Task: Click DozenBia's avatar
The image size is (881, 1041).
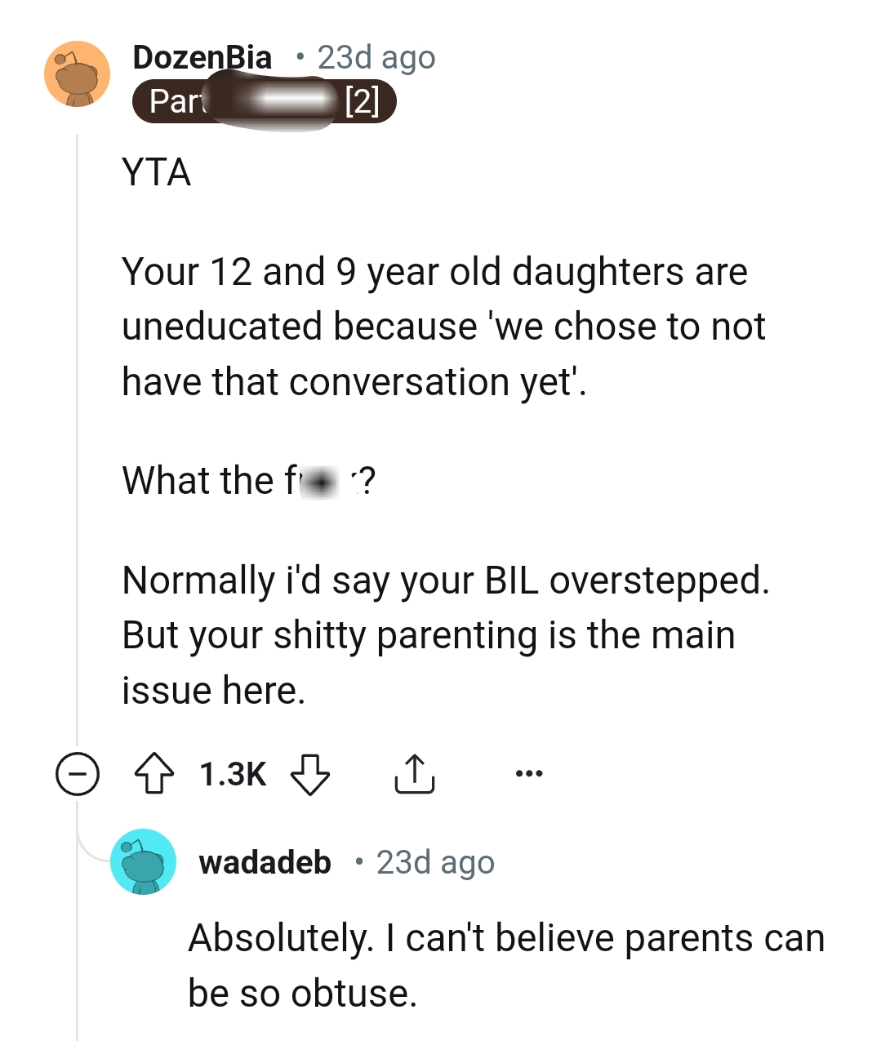Action: point(76,74)
